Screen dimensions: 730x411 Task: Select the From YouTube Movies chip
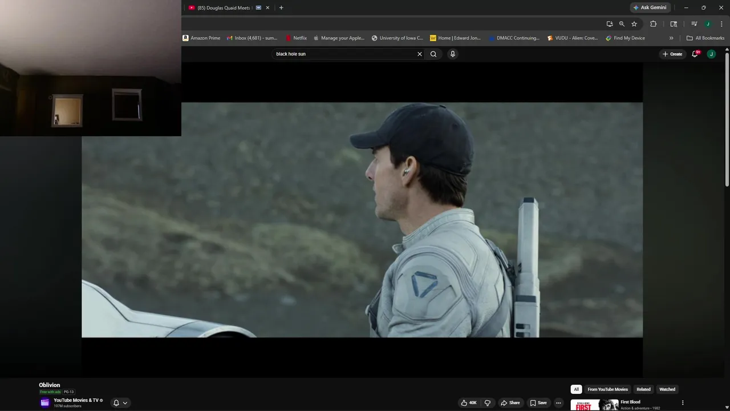607,389
